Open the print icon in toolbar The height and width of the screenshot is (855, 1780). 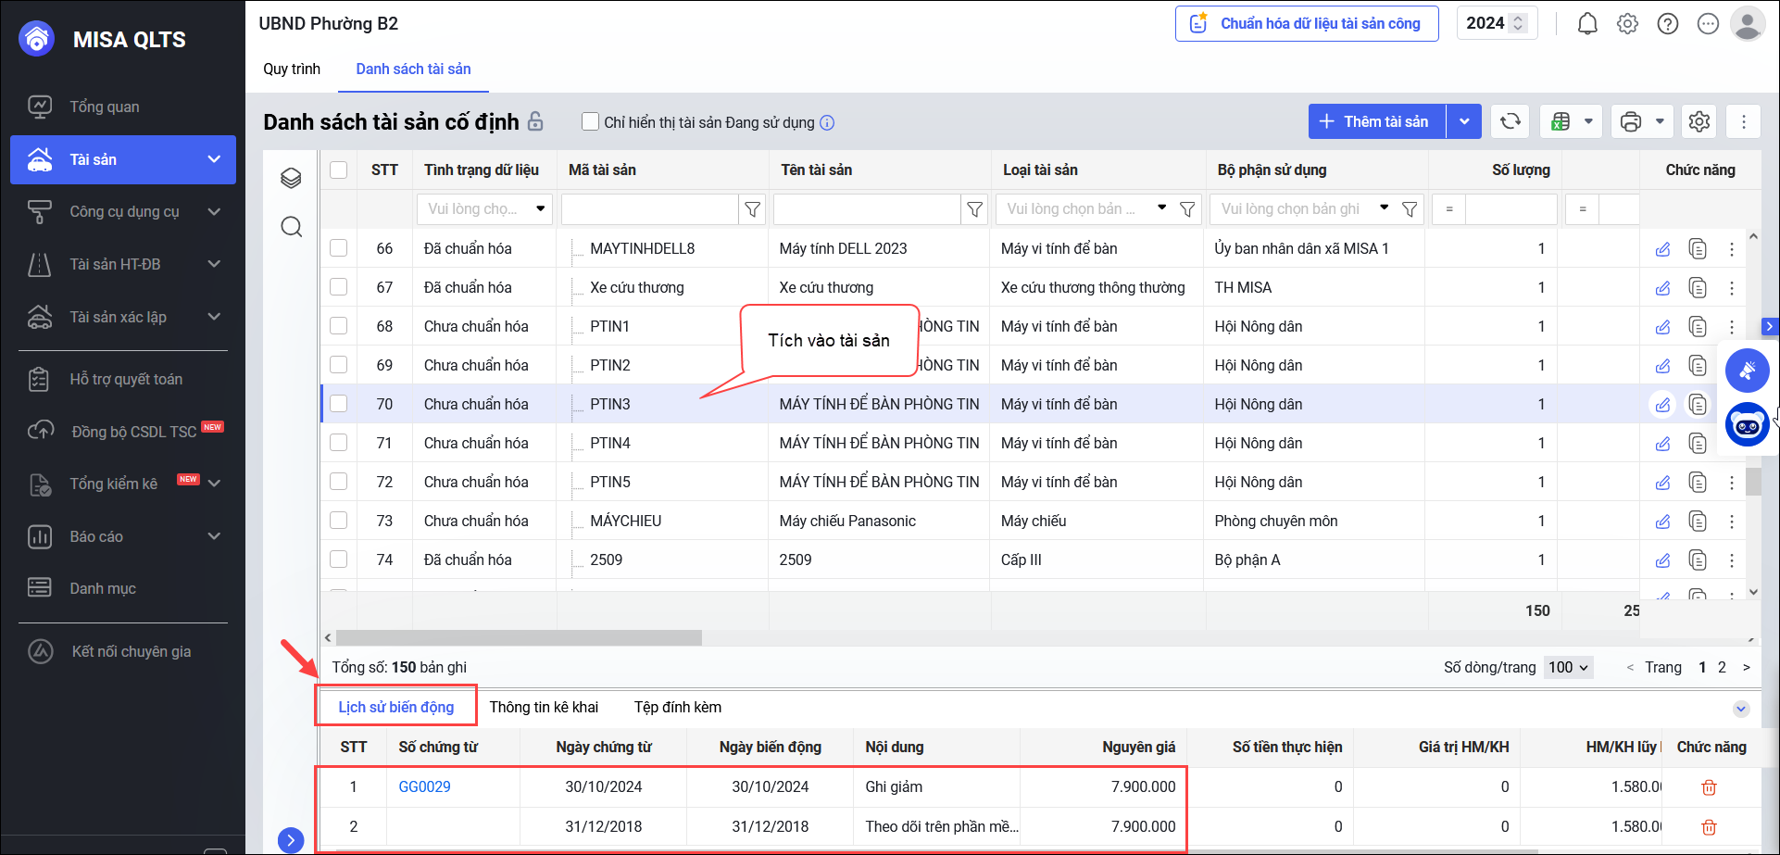click(x=1631, y=121)
